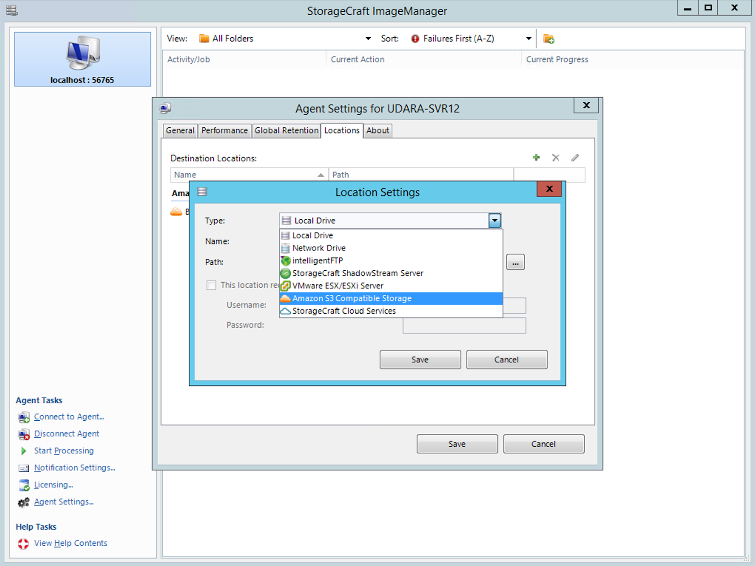Viewport: 755px width, 566px height.
Task: Switch to the Performance tab
Action: (x=225, y=131)
